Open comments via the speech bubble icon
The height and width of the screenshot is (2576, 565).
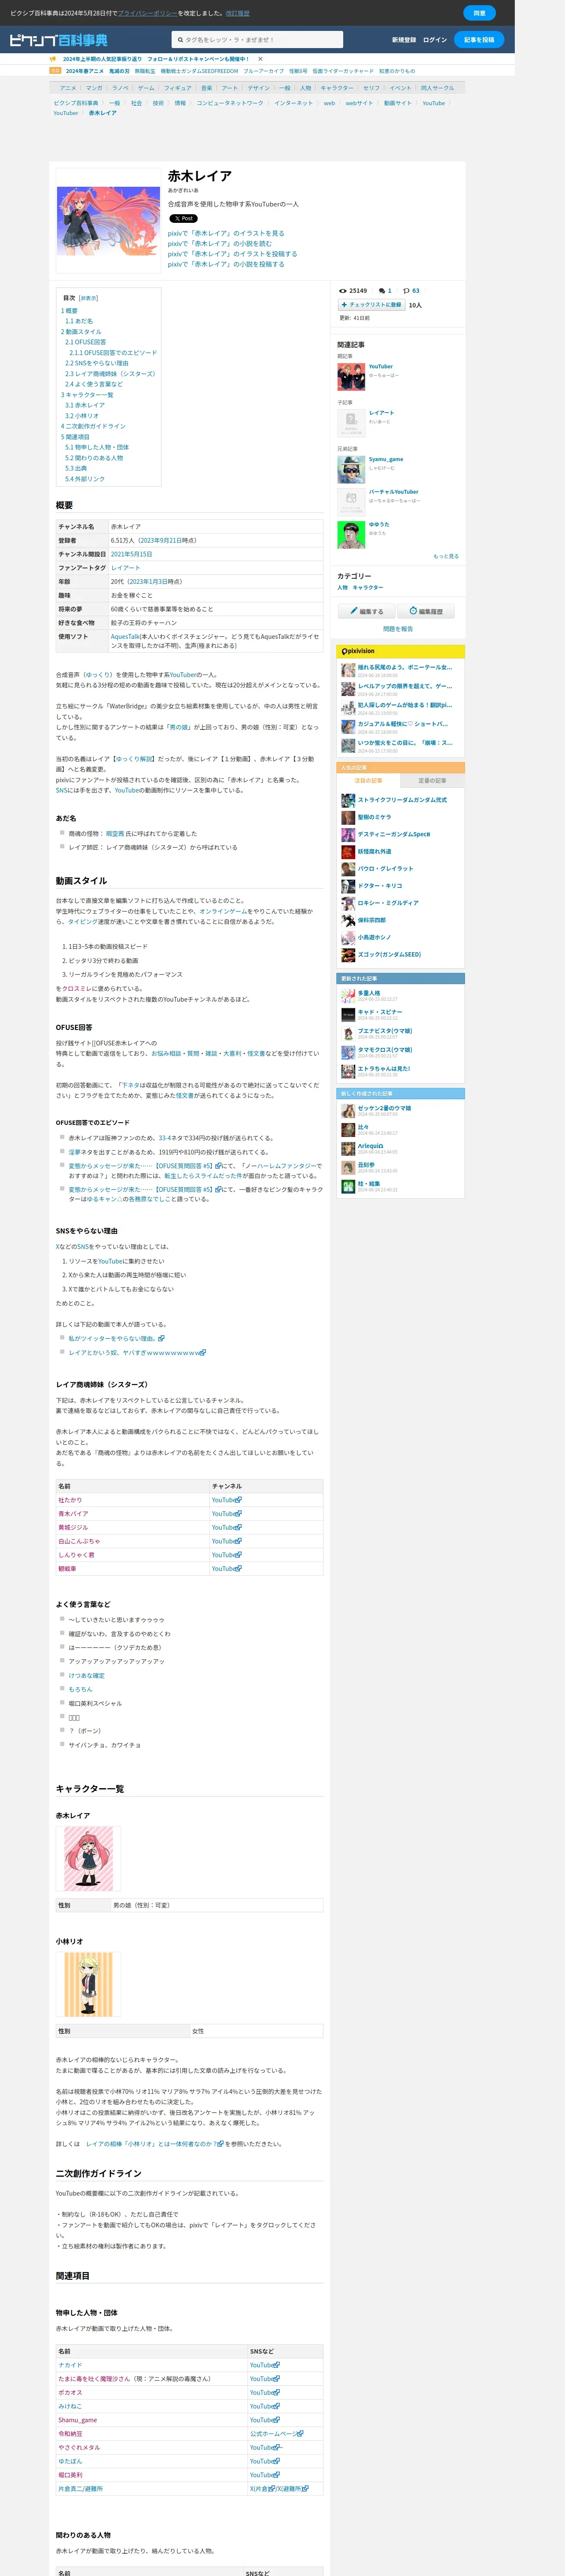pyautogui.click(x=381, y=291)
